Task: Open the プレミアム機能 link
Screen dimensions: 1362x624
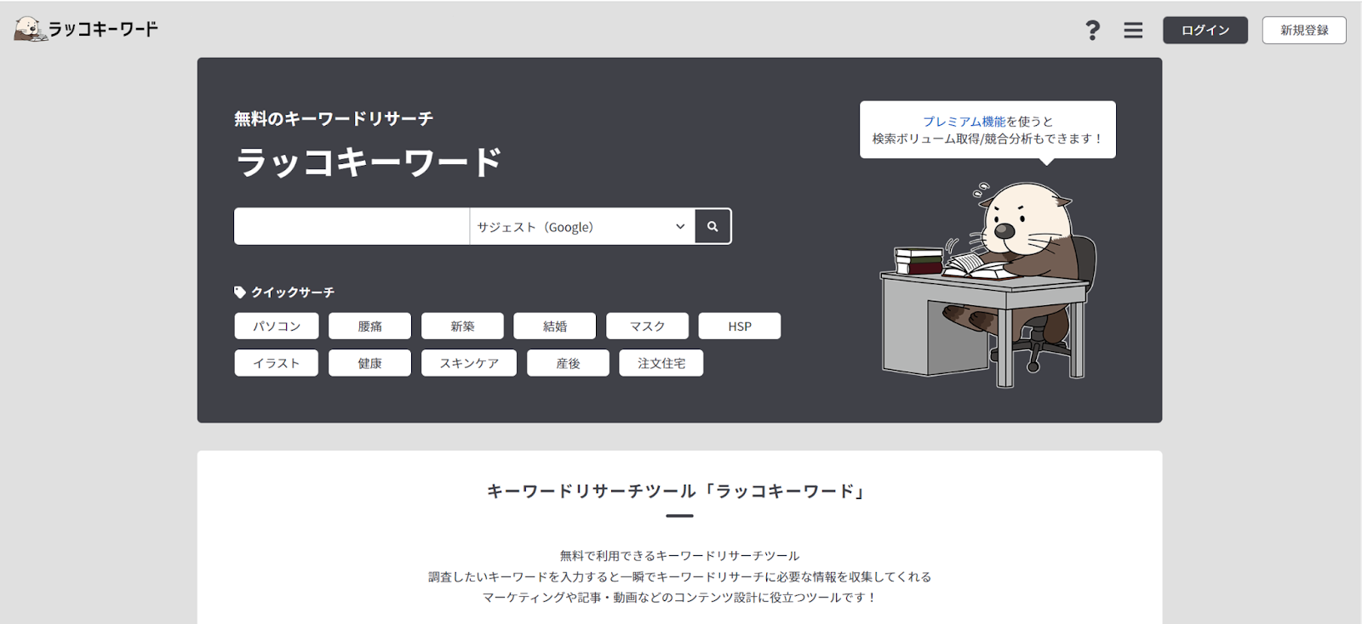Action: [964, 122]
